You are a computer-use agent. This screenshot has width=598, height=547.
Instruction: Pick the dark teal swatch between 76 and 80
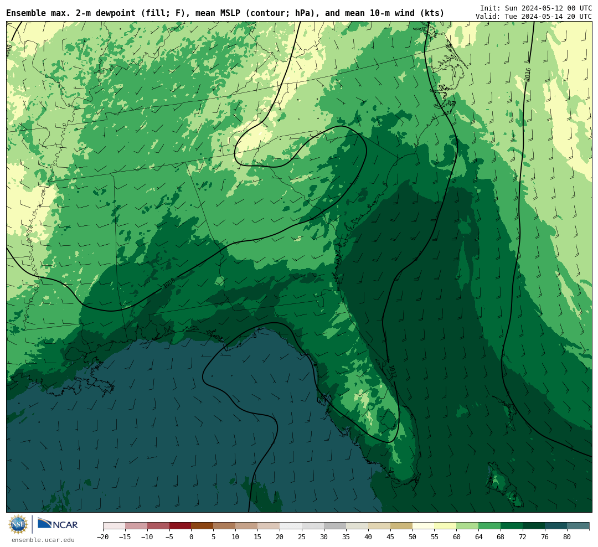click(556, 526)
